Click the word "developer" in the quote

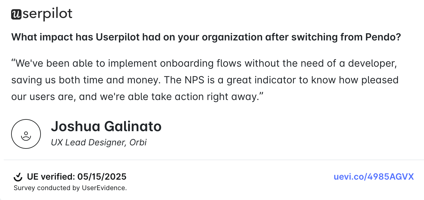372,63
